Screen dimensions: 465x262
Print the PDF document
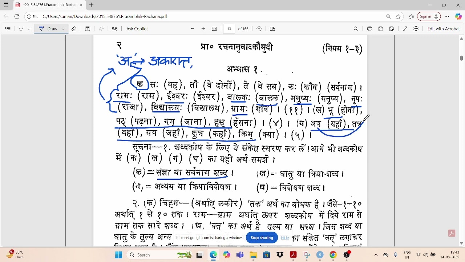point(369,29)
